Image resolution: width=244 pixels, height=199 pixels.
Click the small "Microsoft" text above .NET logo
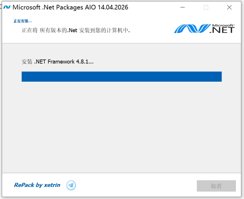pyautogui.click(x=223, y=25)
